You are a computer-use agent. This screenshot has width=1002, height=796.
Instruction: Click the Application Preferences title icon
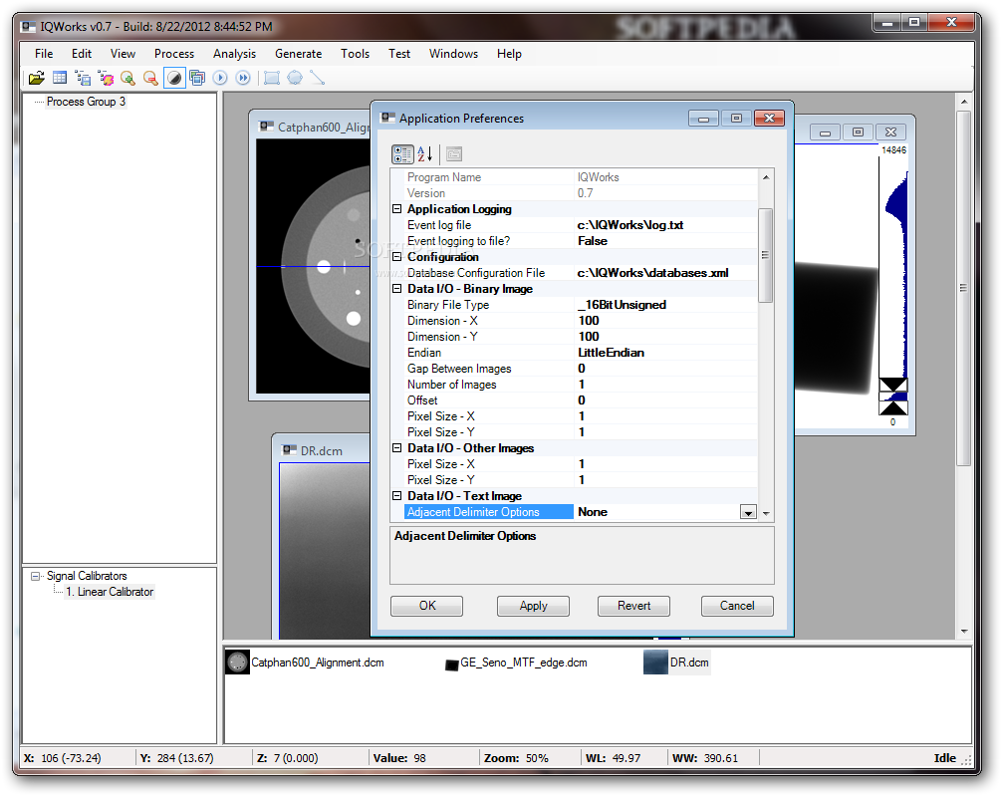tap(387, 118)
